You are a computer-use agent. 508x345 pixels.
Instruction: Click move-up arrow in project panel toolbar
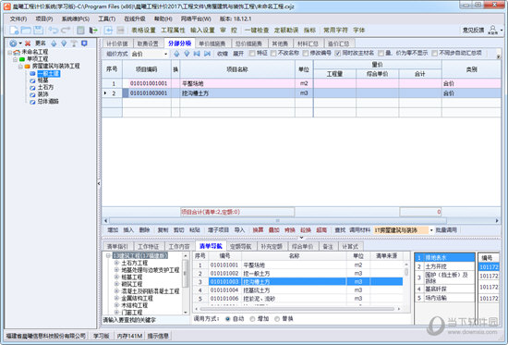(54, 43)
